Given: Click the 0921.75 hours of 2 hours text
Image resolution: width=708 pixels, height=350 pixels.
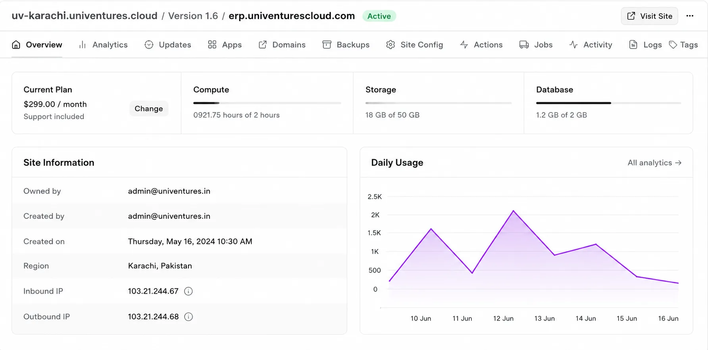Looking at the screenshot, I should point(237,115).
